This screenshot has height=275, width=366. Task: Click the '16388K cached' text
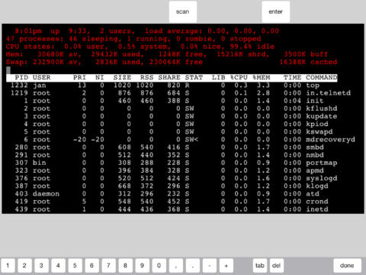(308, 62)
